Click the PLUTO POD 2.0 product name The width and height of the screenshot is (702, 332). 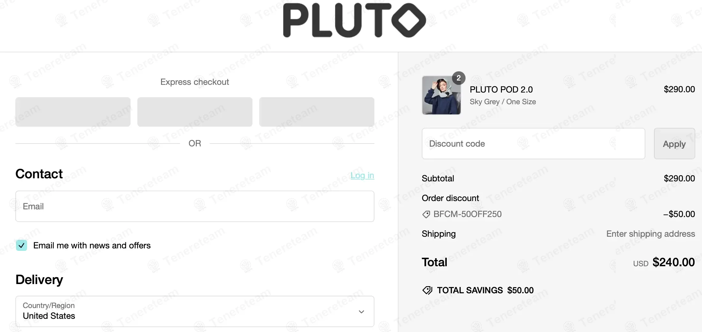point(501,89)
